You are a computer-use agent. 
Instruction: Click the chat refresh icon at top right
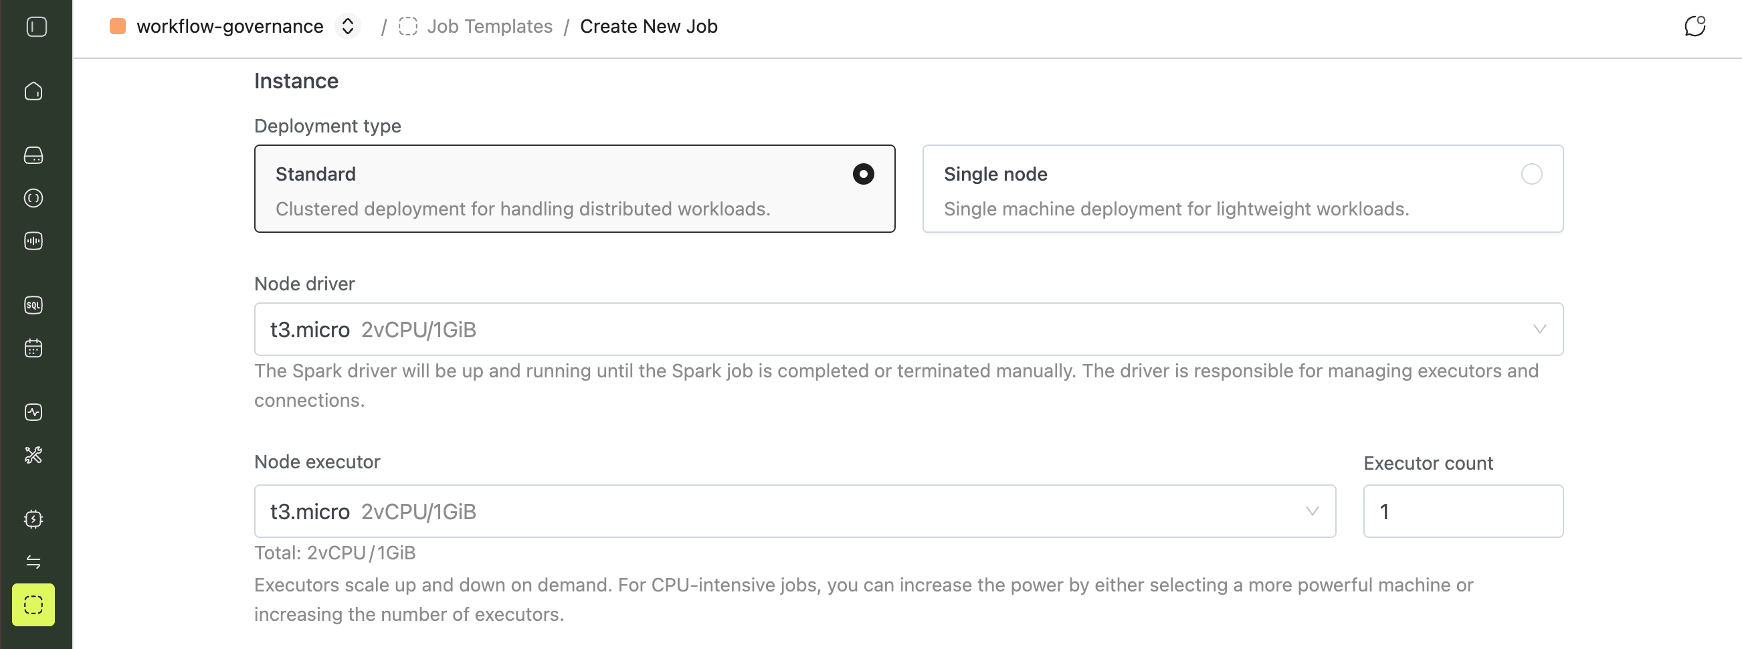click(1695, 26)
